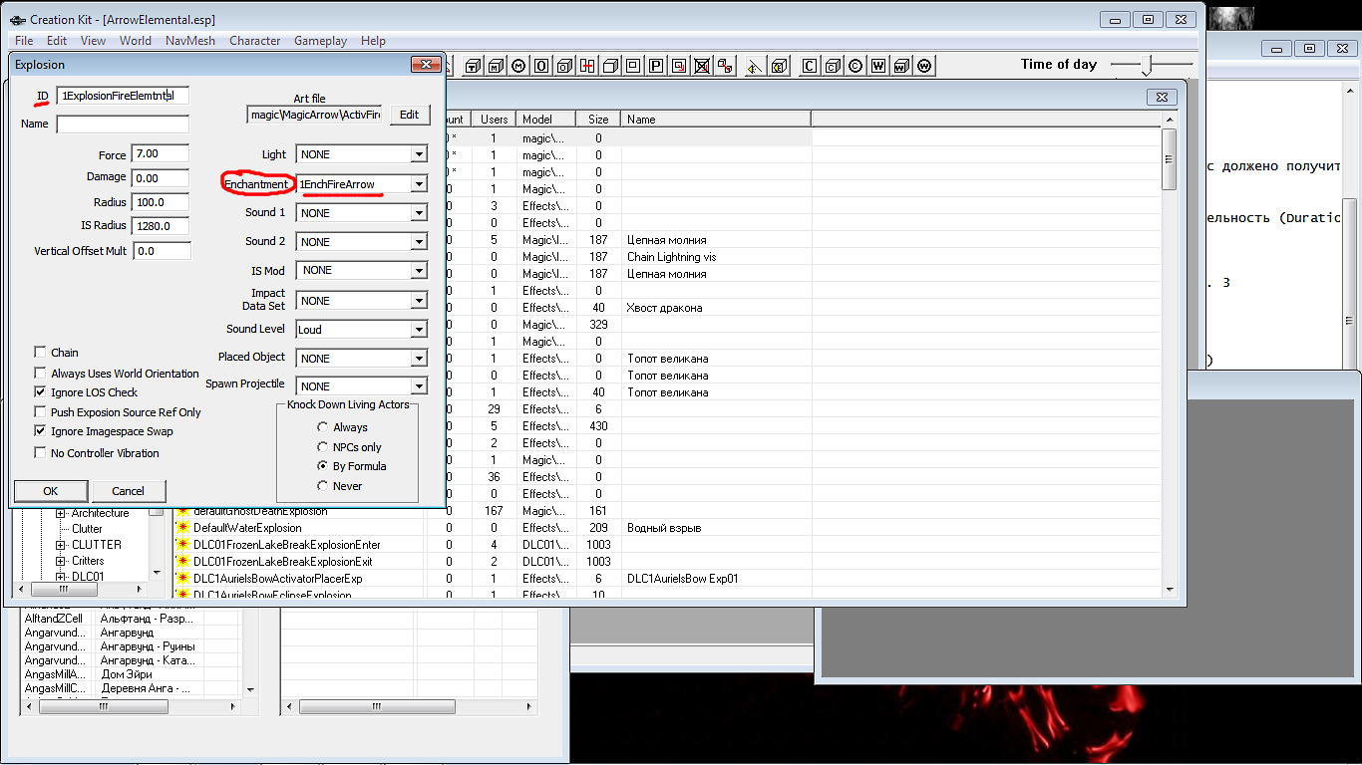Click the circled 'C' toolbar icon
The width and height of the screenshot is (1362, 765).
click(855, 66)
